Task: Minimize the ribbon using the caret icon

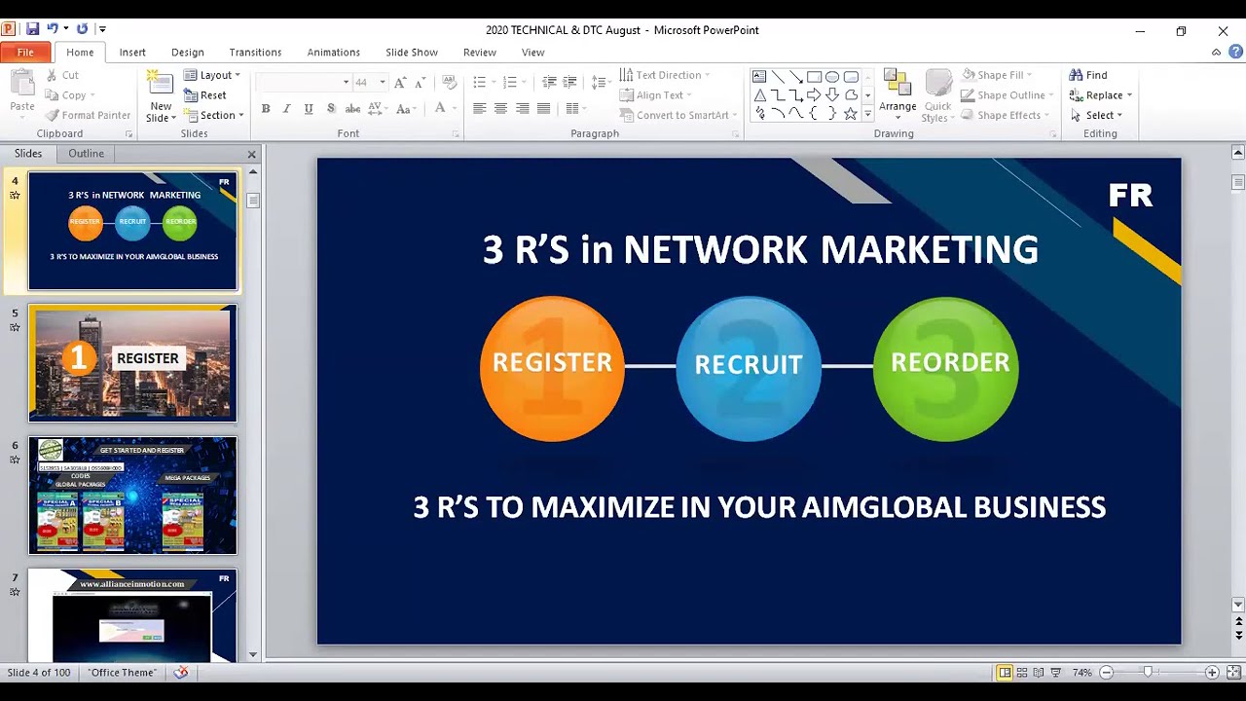Action: 1216,53
